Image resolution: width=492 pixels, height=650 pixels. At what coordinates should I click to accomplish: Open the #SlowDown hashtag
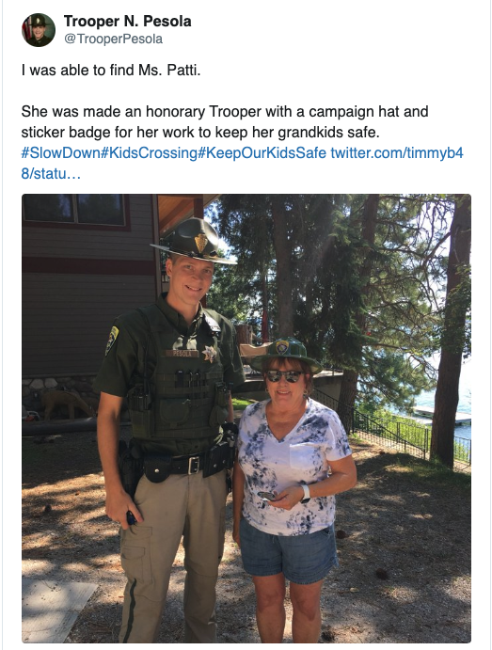[61, 153]
